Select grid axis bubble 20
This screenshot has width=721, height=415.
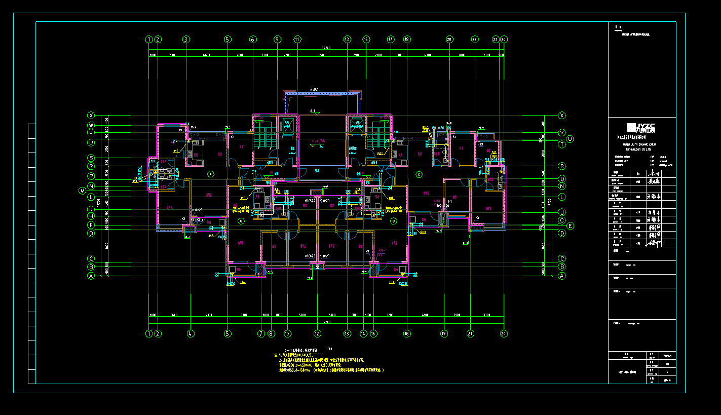pos(449,39)
